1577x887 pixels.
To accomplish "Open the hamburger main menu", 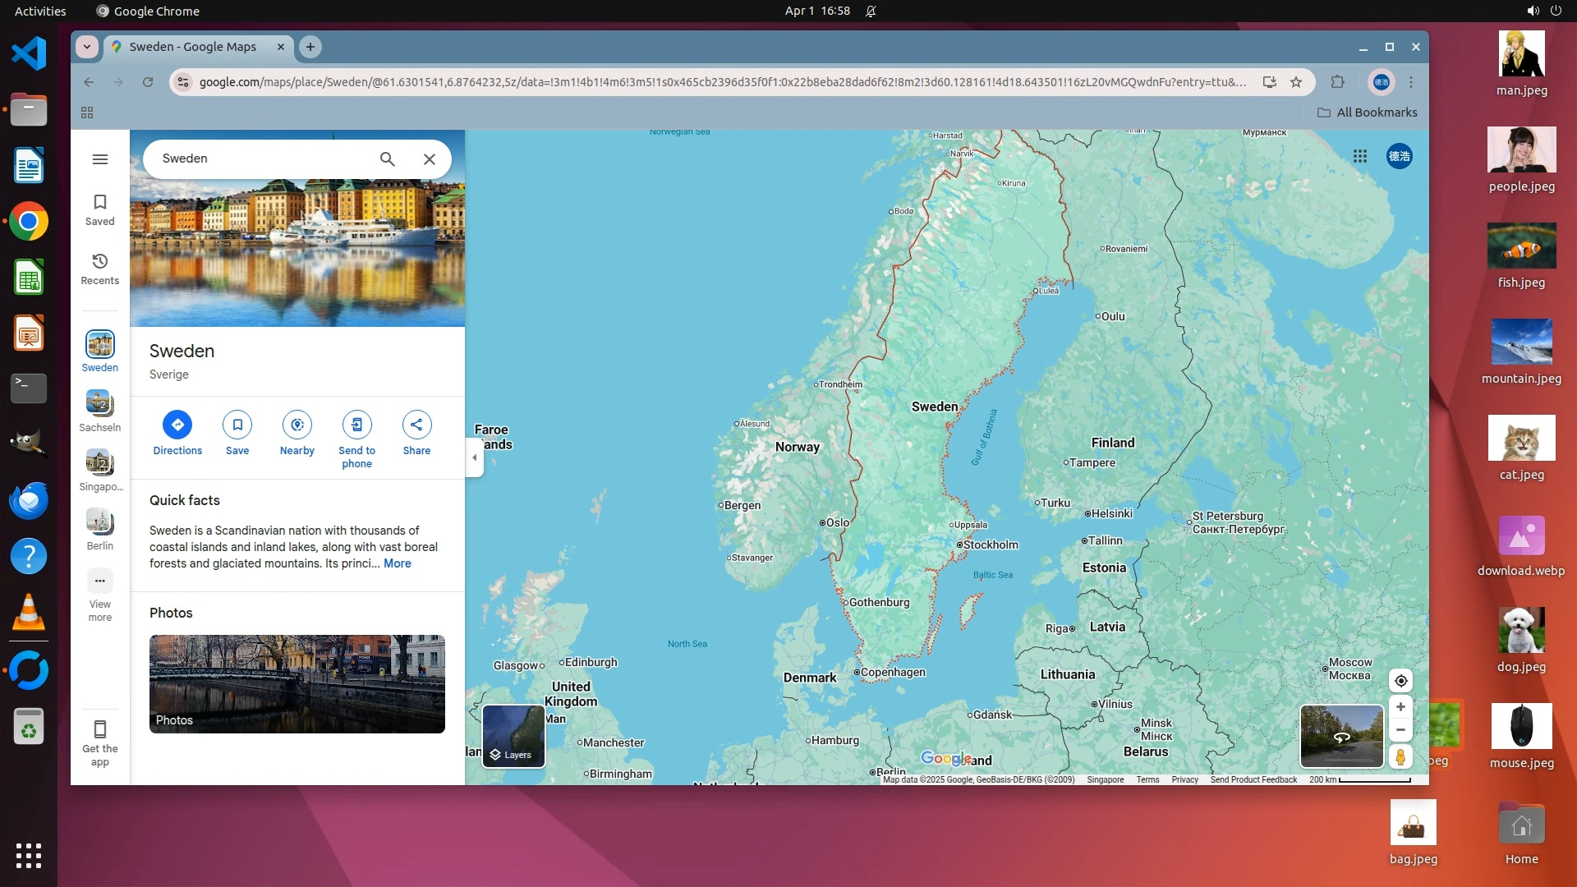I will coord(100,159).
